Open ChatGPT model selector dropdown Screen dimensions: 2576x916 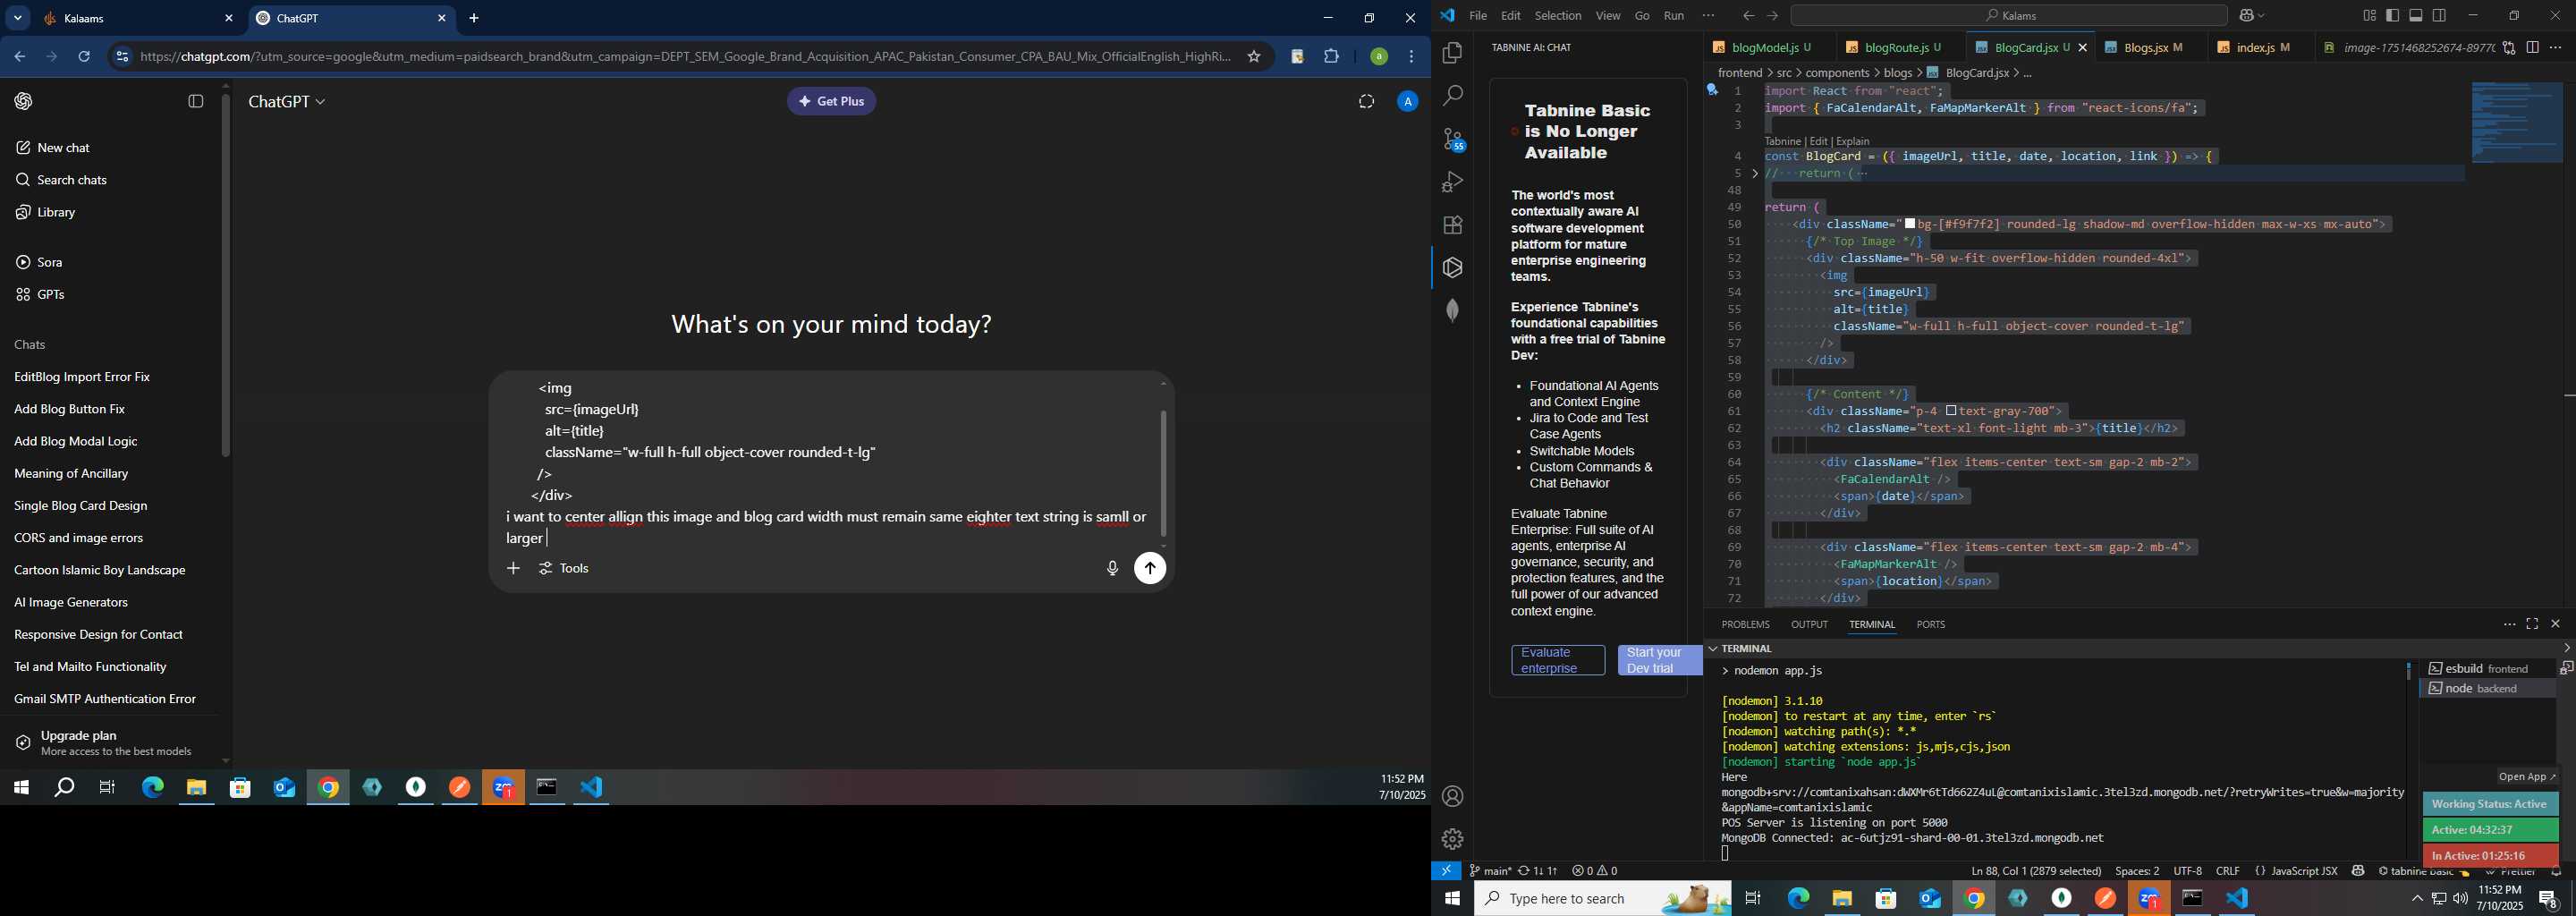pos(287,102)
